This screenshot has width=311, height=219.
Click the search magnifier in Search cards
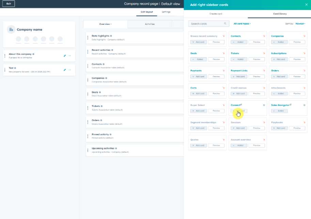pyautogui.click(x=225, y=23)
